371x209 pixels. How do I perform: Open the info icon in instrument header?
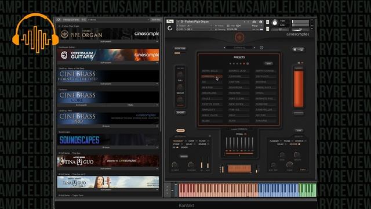[261, 21]
